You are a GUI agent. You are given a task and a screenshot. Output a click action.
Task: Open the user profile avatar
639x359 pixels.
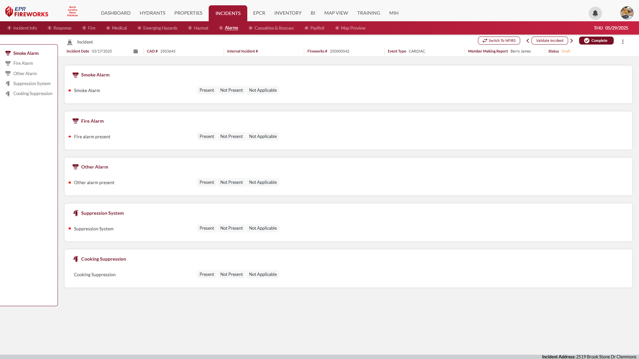627,13
